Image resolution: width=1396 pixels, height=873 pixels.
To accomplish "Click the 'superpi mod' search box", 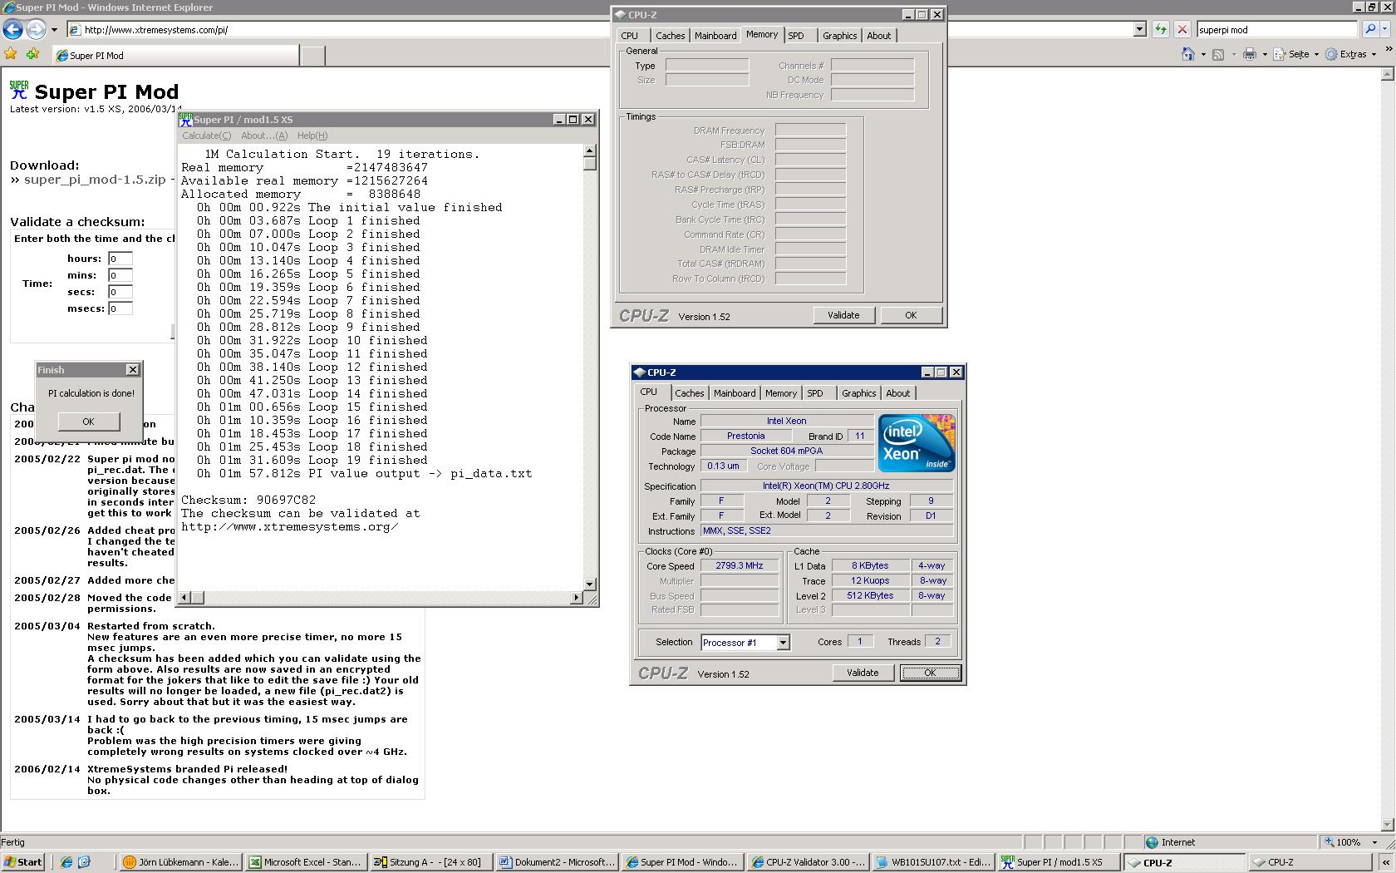I will click(x=1276, y=29).
